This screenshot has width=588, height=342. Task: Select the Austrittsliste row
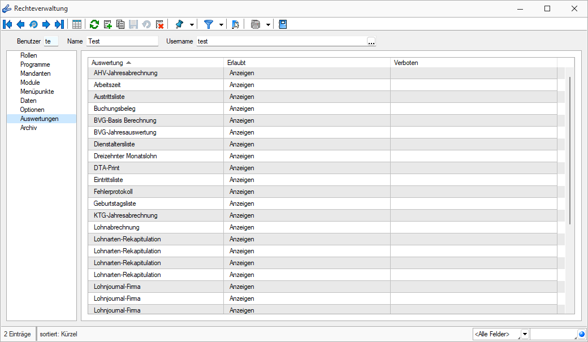322,97
